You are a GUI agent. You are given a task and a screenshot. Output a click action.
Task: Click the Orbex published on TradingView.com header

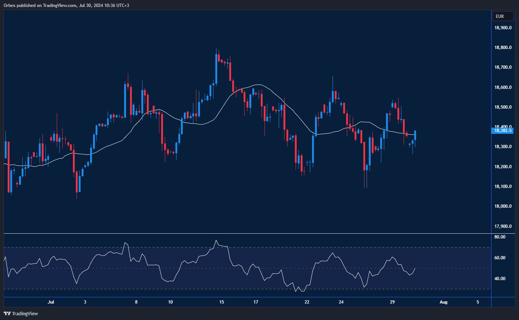click(66, 5)
